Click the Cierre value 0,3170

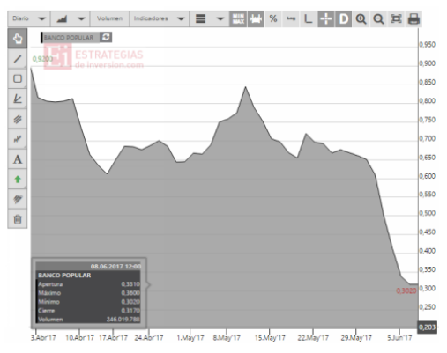tap(130, 311)
